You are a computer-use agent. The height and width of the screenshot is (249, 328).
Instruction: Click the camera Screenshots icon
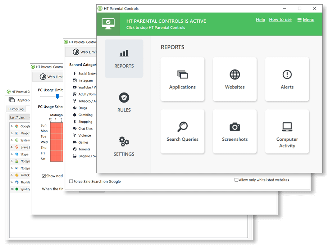click(235, 127)
